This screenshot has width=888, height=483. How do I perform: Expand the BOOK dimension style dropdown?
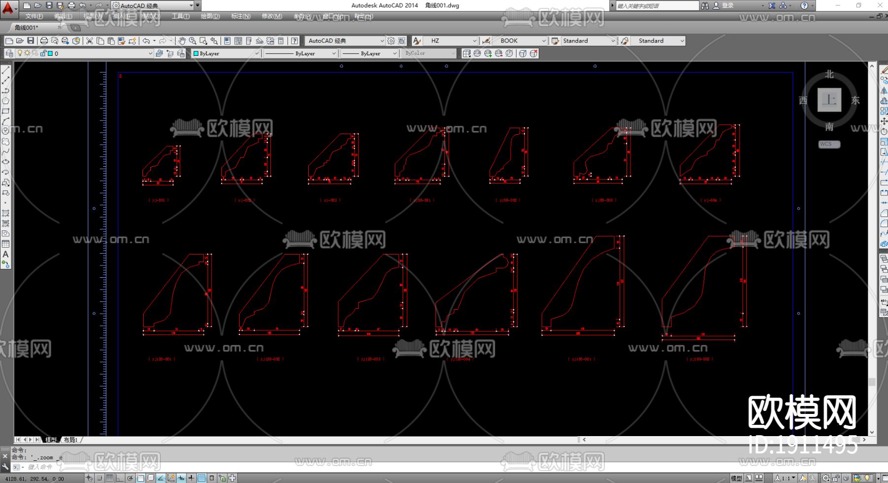pos(544,40)
